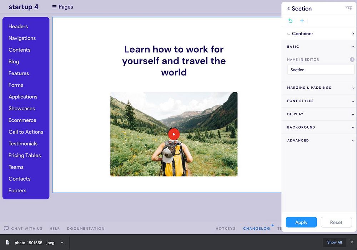Expand the Display settings group
This screenshot has width=357, height=250.
319,114
